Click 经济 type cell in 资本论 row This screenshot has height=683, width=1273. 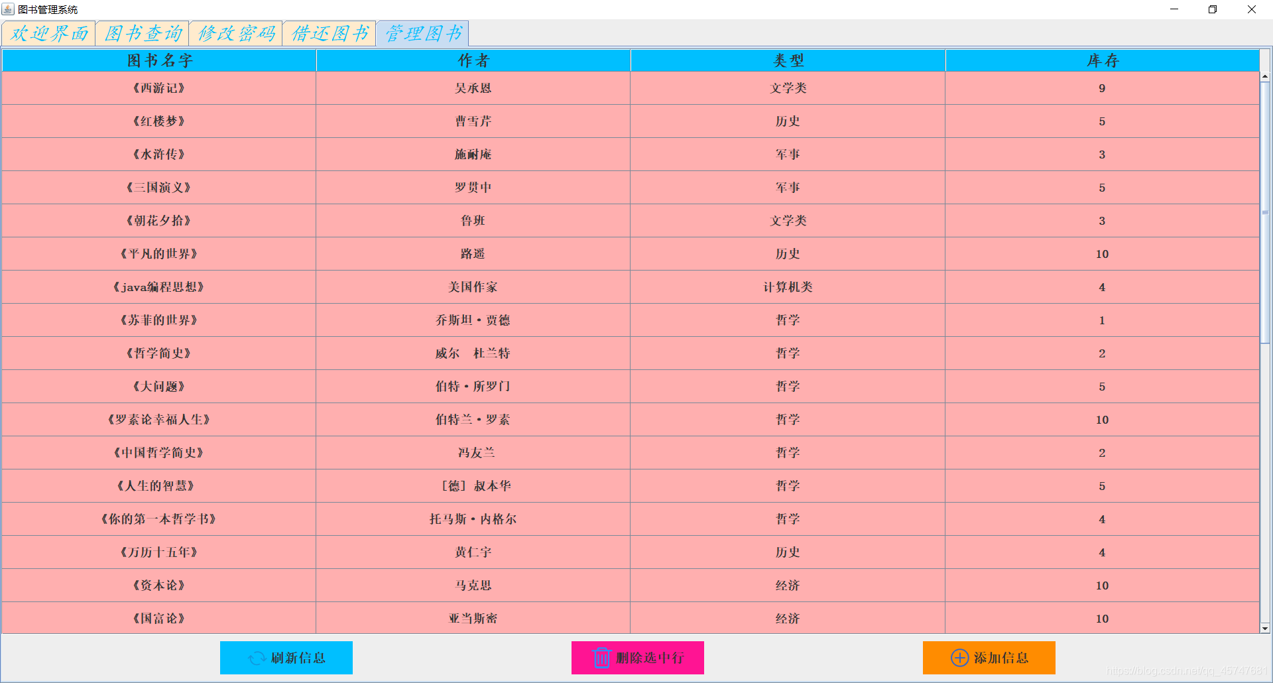[x=788, y=586]
